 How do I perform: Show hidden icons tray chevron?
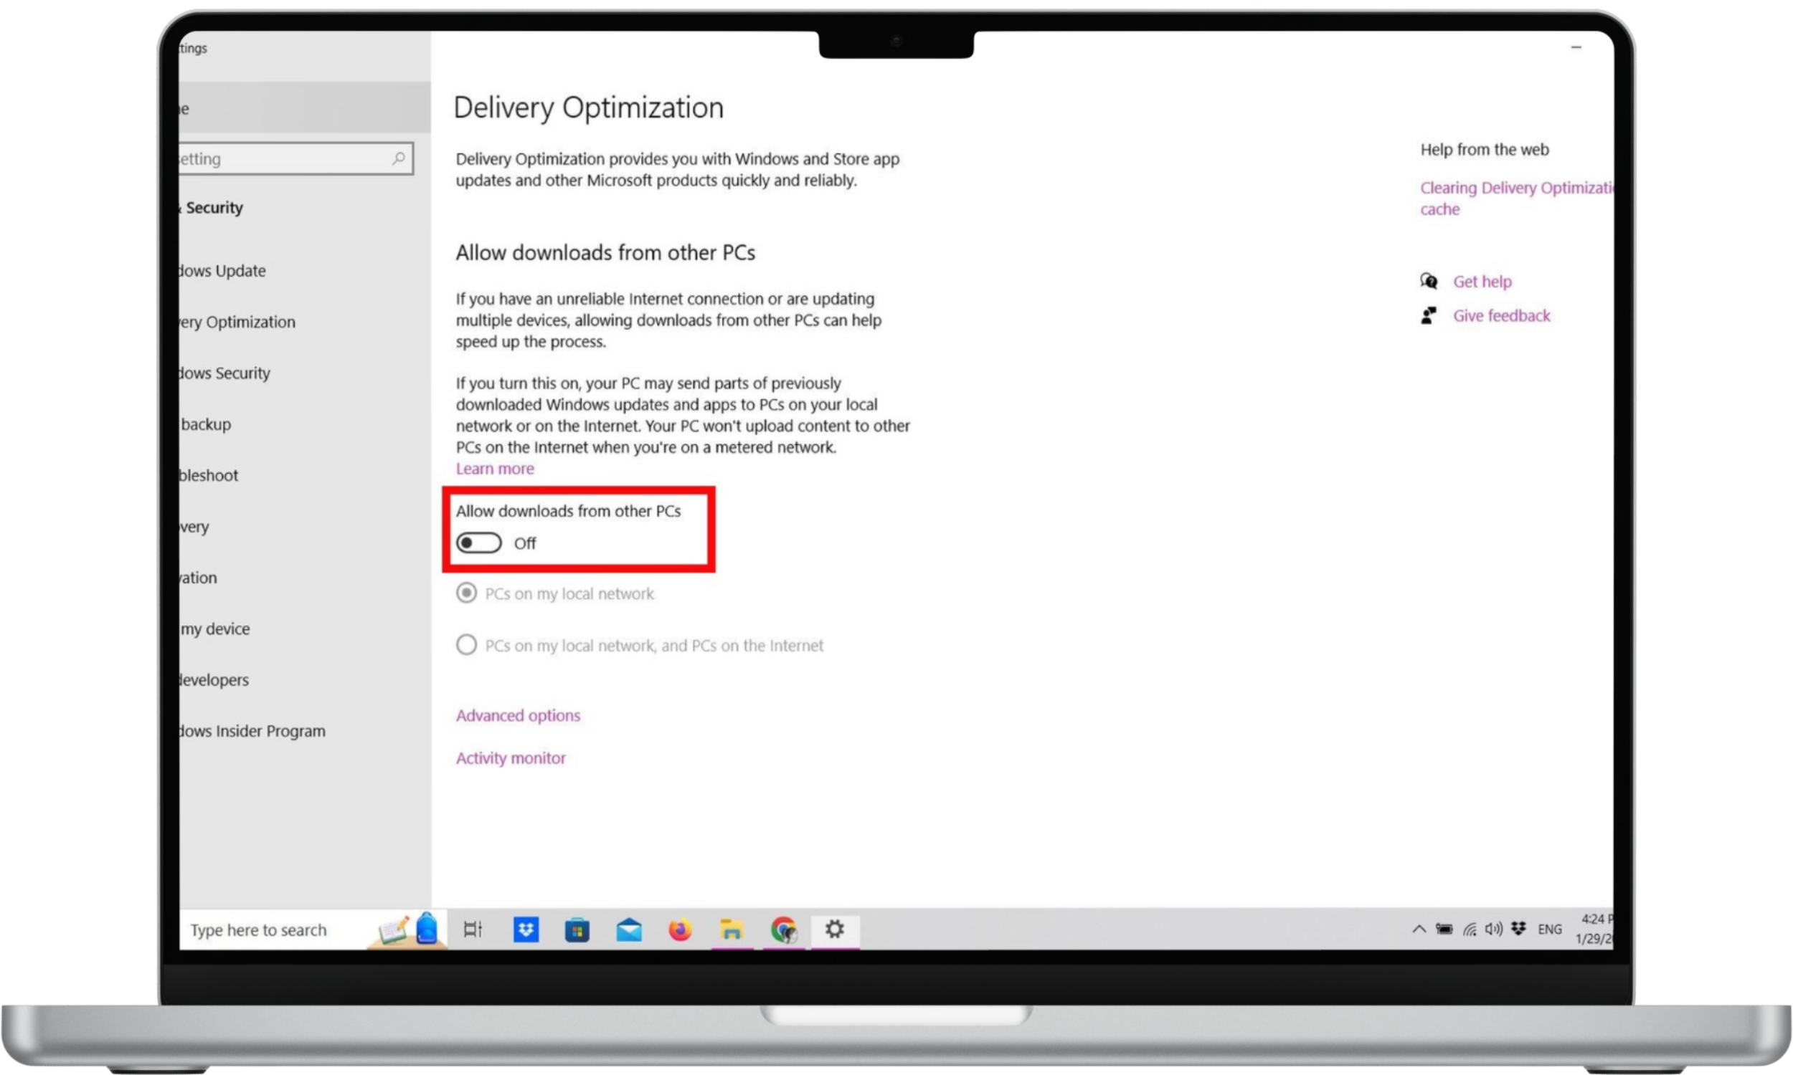1419,930
